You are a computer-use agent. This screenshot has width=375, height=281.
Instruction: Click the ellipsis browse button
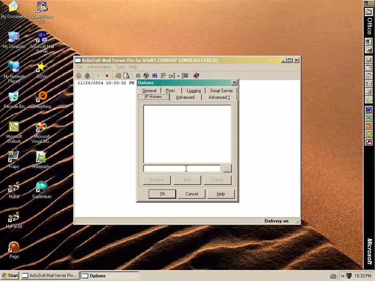pyautogui.click(x=227, y=168)
